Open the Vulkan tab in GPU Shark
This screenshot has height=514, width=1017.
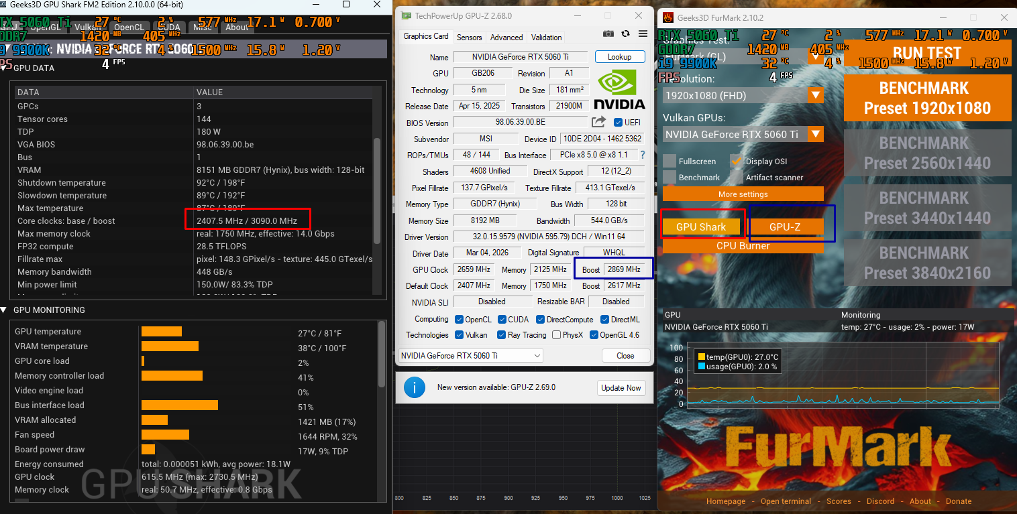point(88,27)
